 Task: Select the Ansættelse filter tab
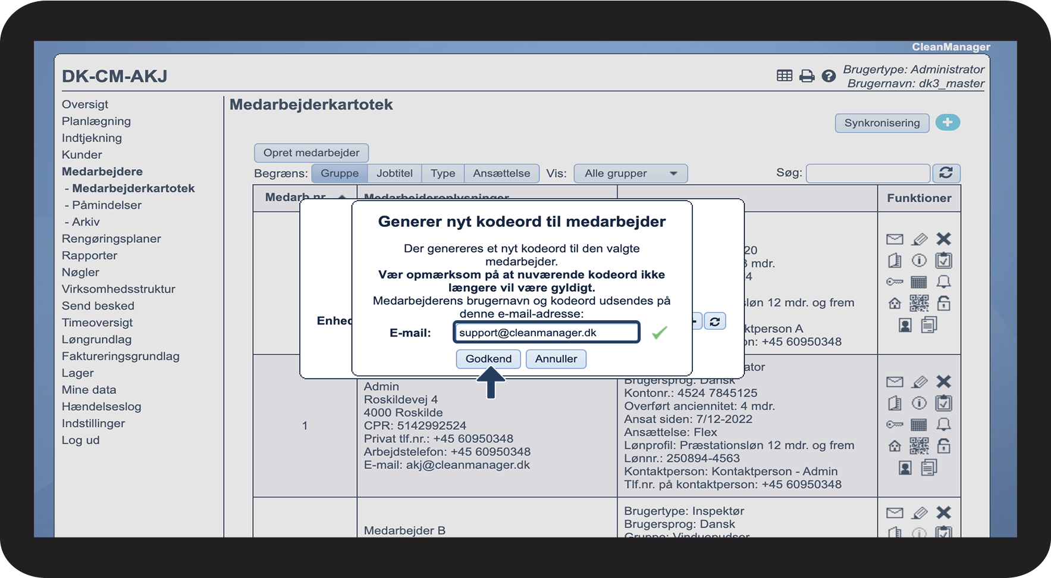(501, 173)
